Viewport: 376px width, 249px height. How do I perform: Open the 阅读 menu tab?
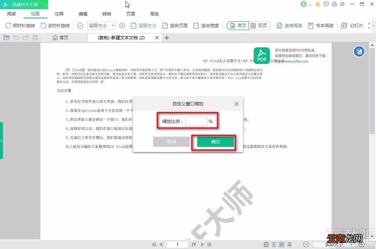(11, 14)
